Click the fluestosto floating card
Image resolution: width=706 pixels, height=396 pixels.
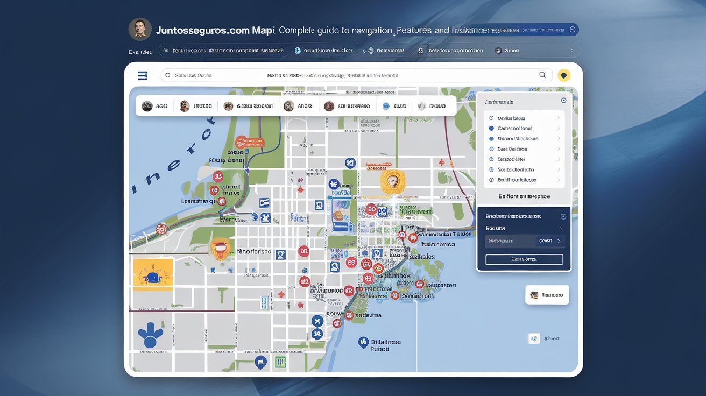coord(547,295)
